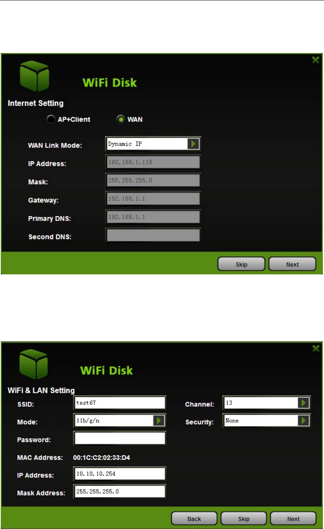
Task: Click the empty Password field
Action: [120, 438]
